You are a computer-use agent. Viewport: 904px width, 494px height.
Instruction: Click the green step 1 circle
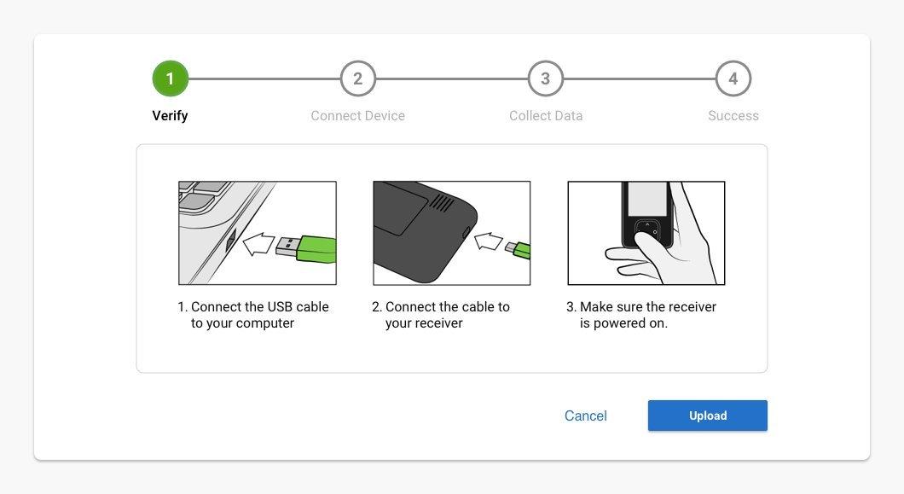[170, 78]
